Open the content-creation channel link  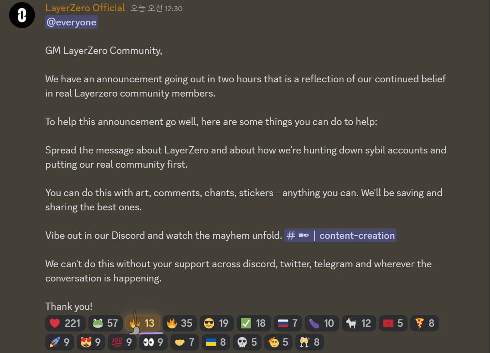click(x=340, y=235)
